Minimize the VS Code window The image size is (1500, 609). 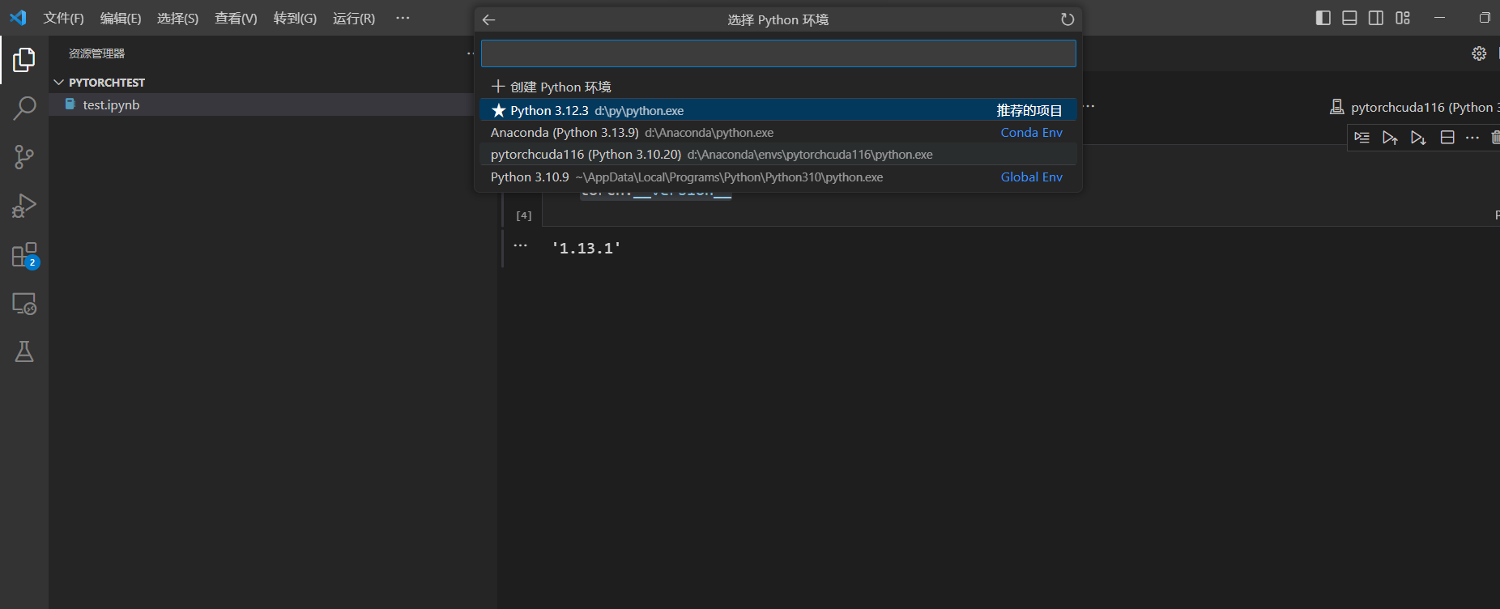coord(1439,18)
